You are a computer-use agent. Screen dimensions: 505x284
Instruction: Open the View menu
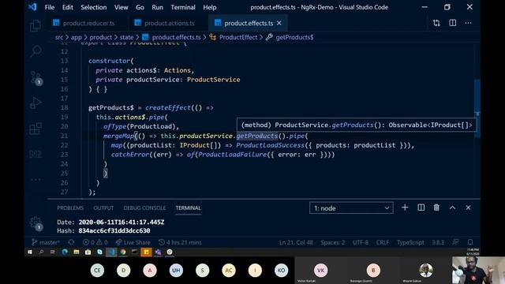point(121,7)
